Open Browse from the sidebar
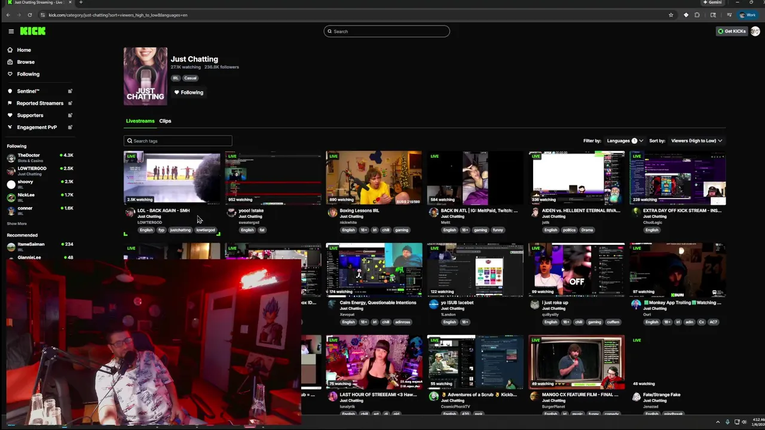Screen dimensions: 765x430 pyautogui.click(x=26, y=62)
